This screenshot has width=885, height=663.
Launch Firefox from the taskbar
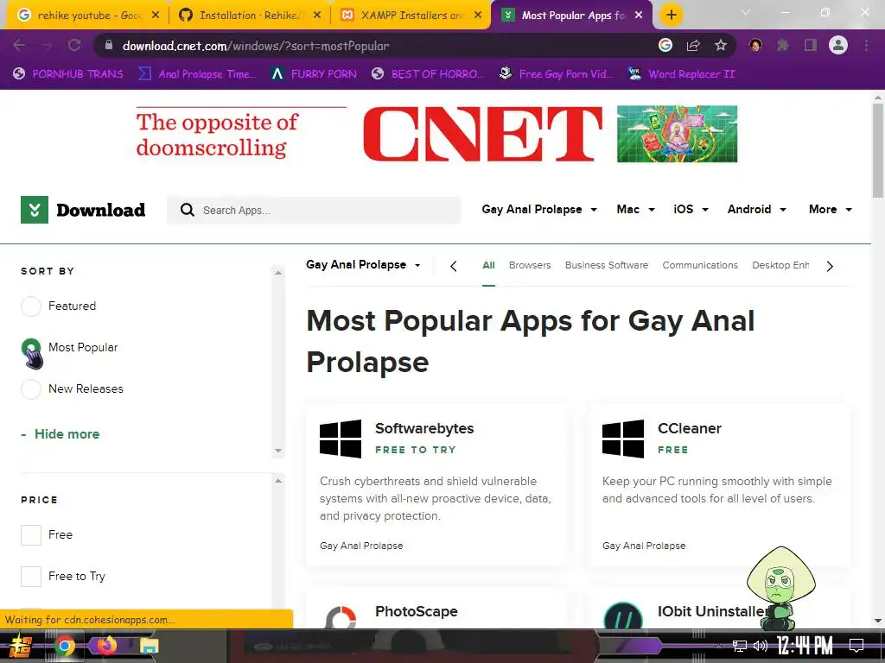pos(106,645)
